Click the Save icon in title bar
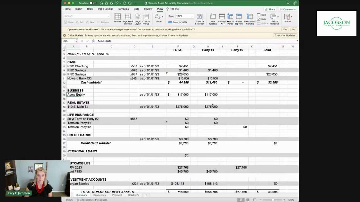 pyautogui.click(x=106, y=3)
